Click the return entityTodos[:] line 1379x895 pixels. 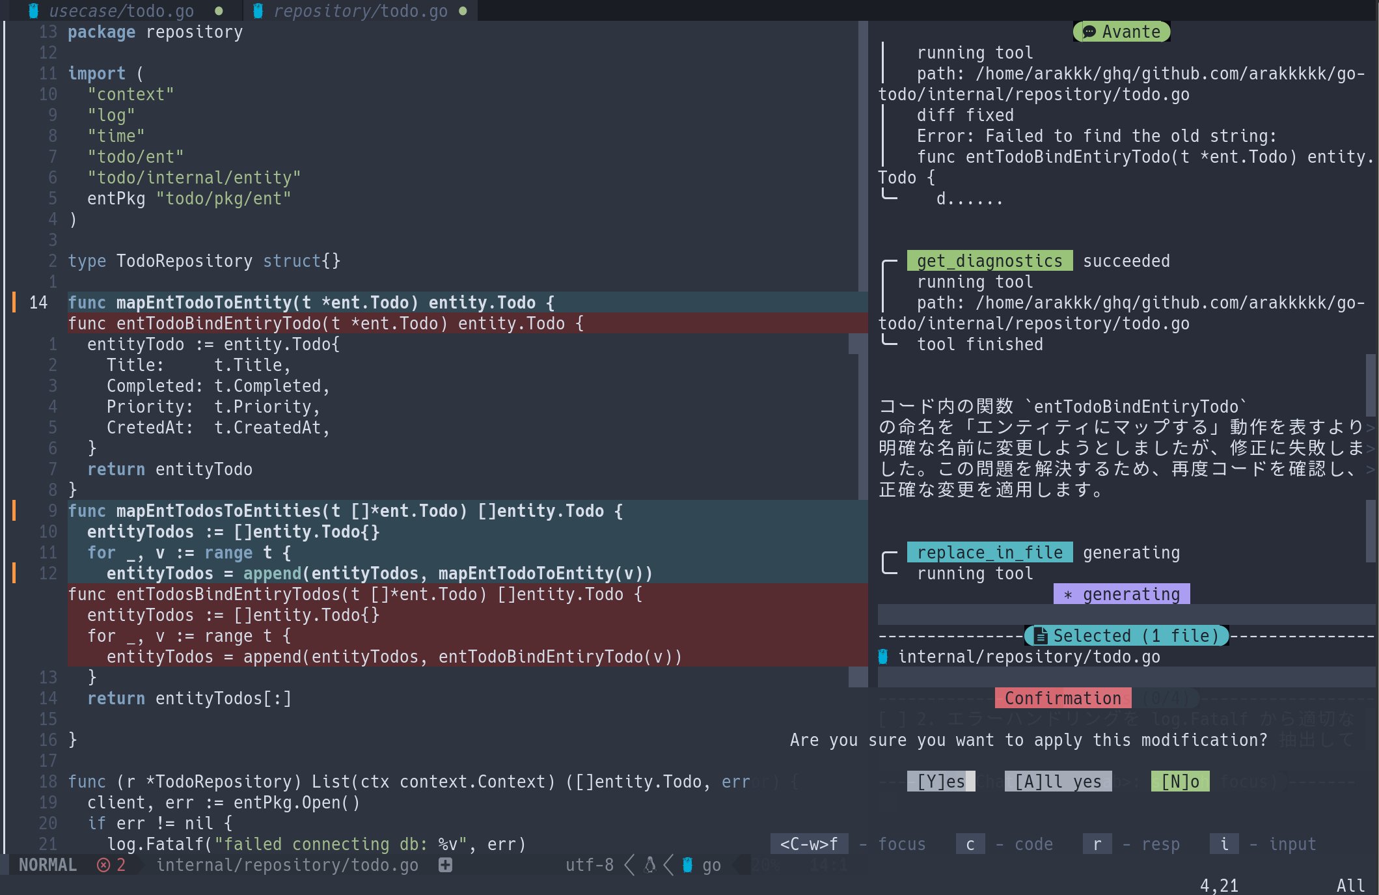(189, 698)
